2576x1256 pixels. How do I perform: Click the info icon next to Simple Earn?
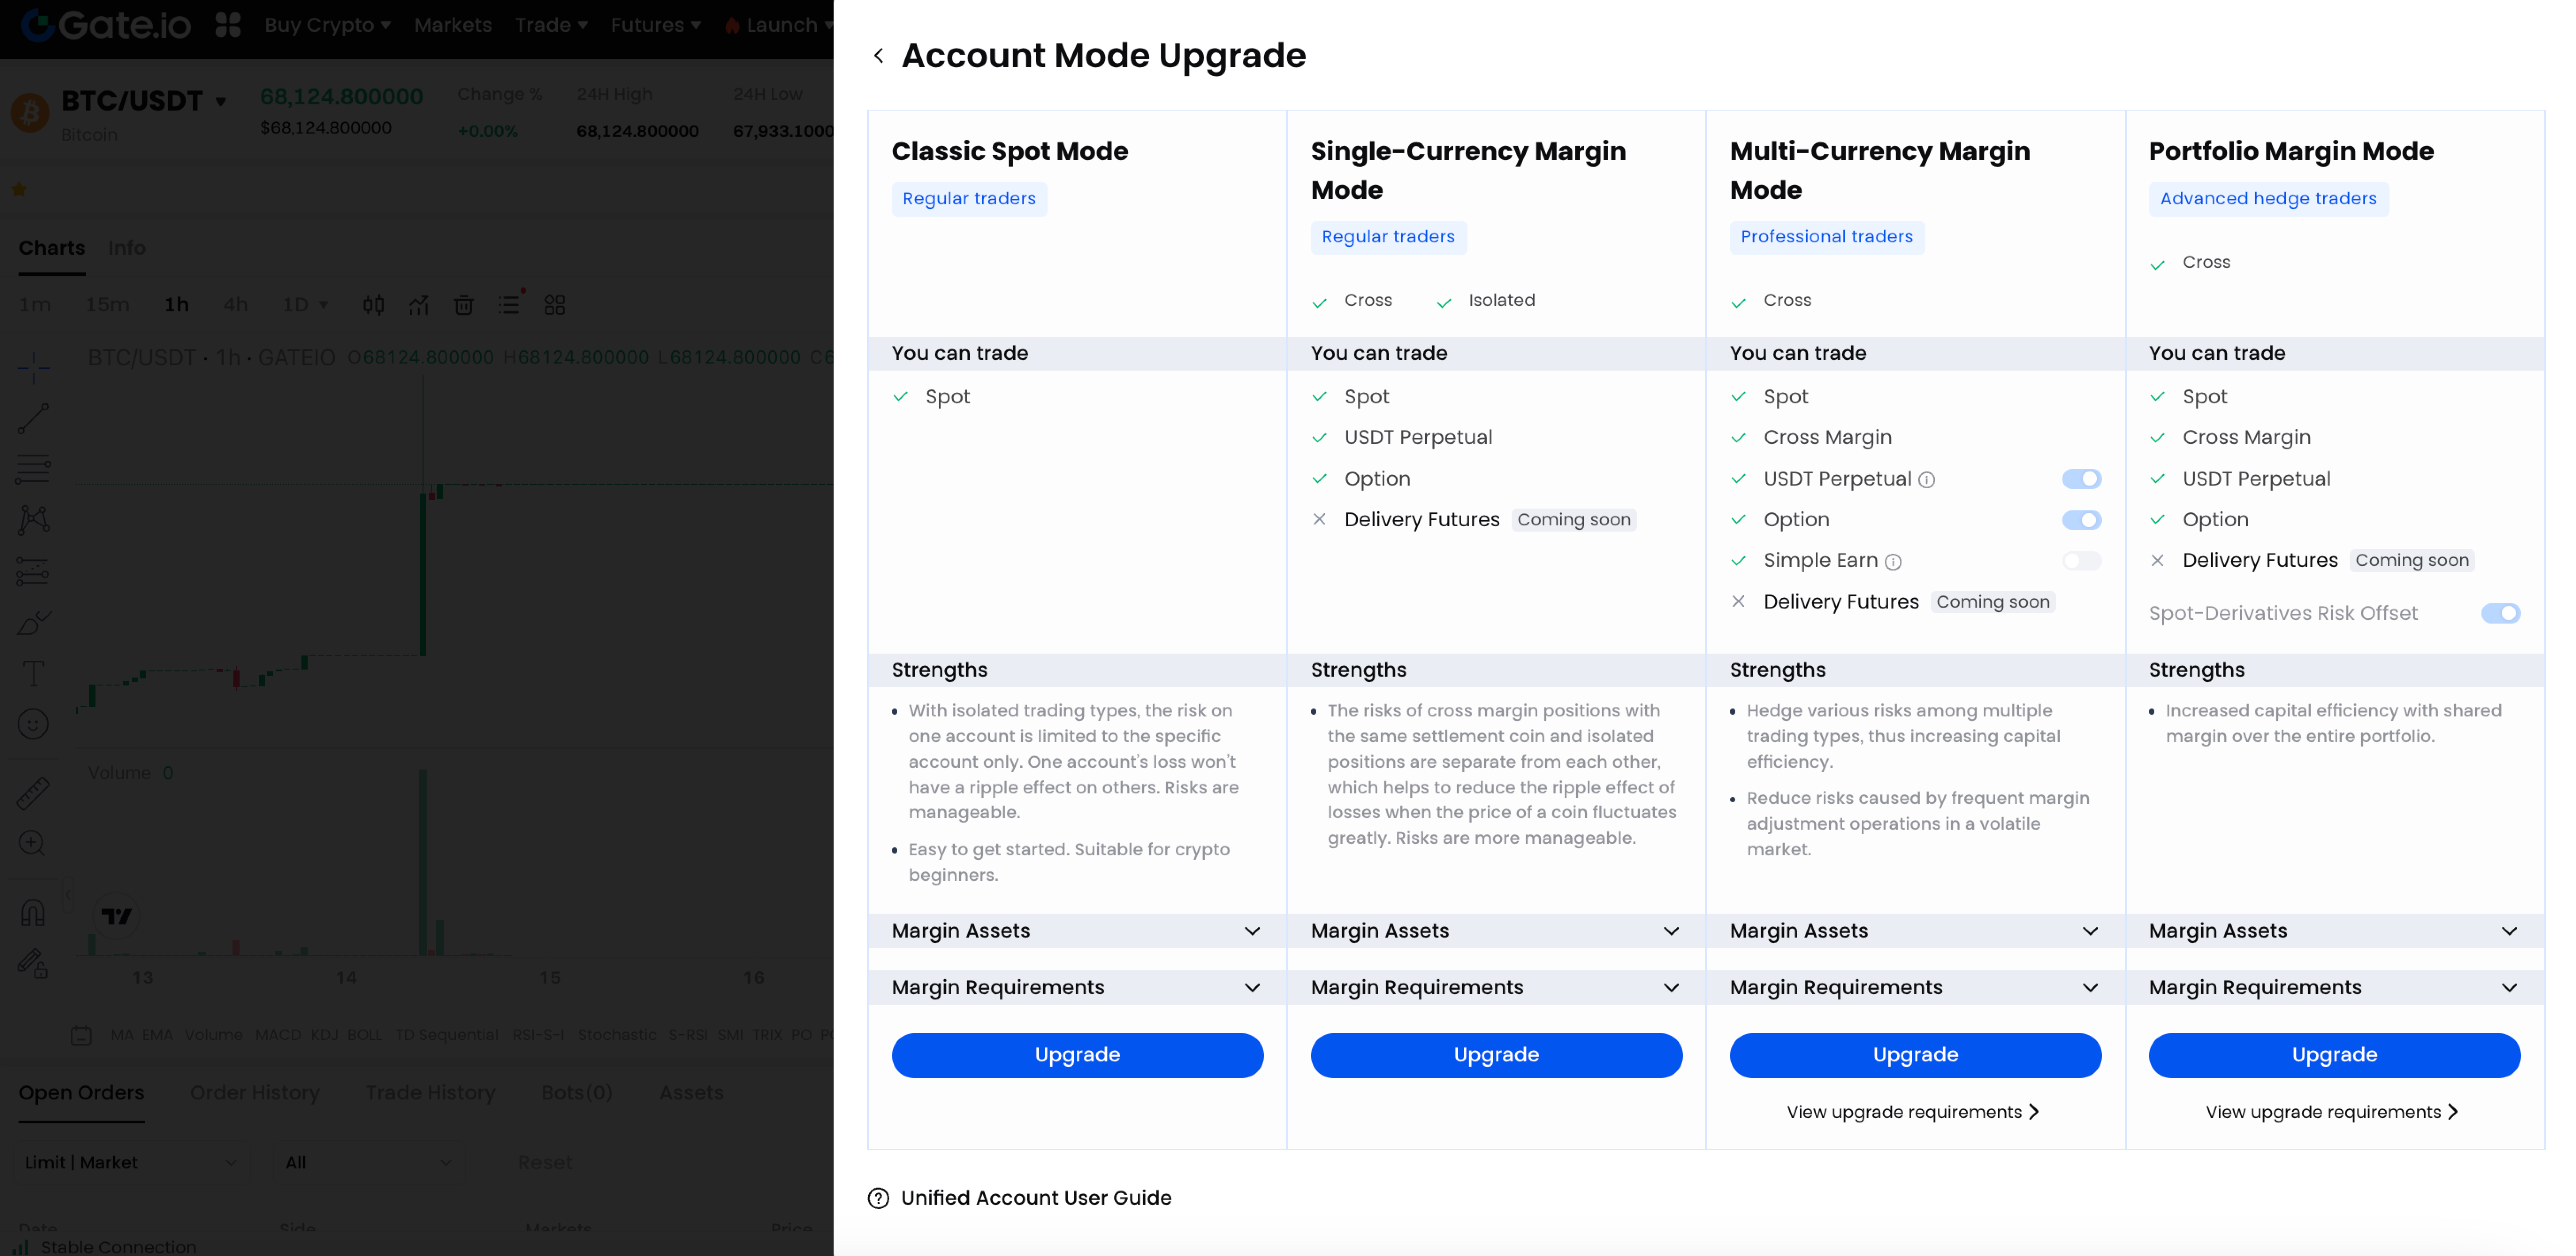point(1892,563)
